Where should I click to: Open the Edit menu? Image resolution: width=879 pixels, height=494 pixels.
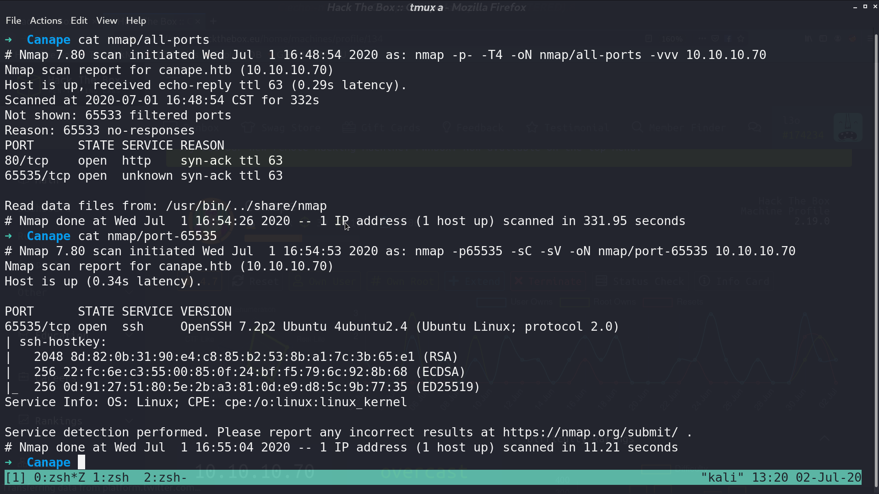(79, 21)
